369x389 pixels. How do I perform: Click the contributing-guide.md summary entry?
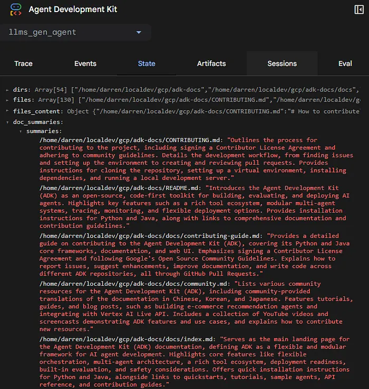click(x=150, y=236)
